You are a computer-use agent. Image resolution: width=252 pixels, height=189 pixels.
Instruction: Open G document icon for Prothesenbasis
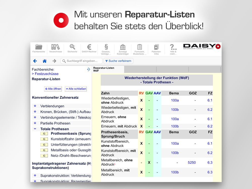(44, 134)
